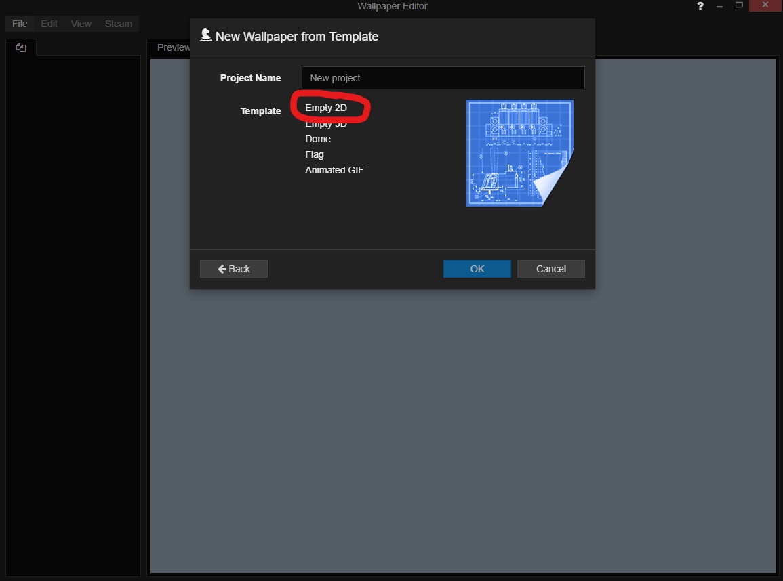Image resolution: width=783 pixels, height=581 pixels.
Task: Click the wizard icon beside dialog title
Action: click(205, 35)
